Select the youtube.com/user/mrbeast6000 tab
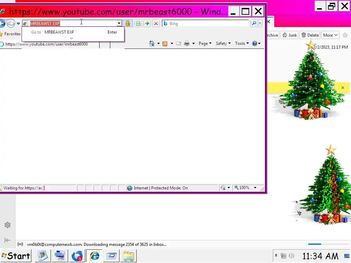Viewport: 351px width, 263px height. tap(49, 44)
